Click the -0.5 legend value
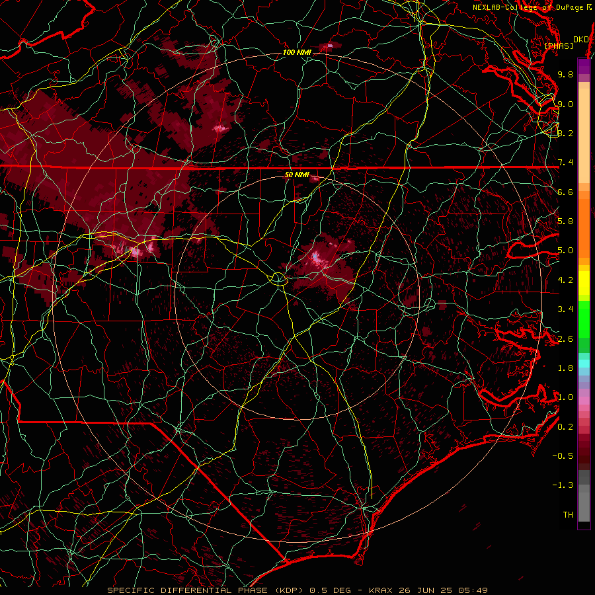595x595 pixels. (563, 456)
